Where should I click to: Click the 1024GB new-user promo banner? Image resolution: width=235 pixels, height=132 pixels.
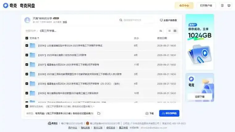pos(200,42)
